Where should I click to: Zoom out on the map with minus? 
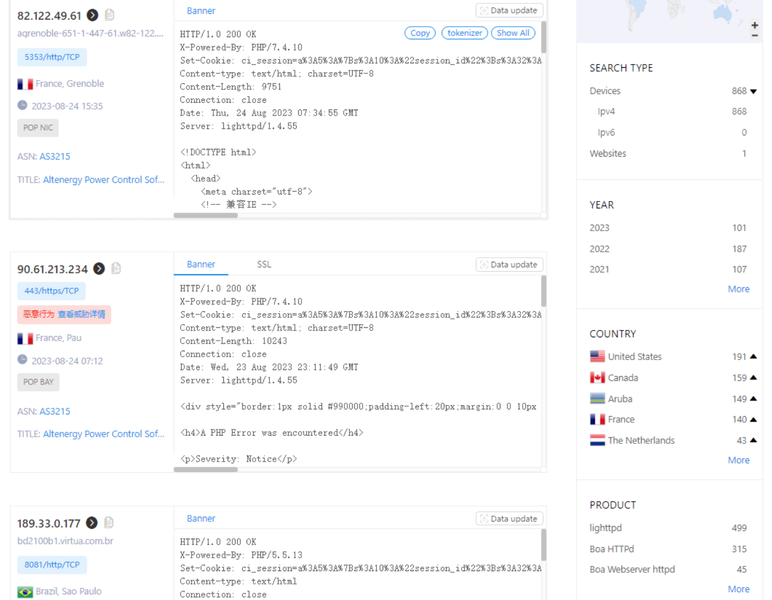754,36
